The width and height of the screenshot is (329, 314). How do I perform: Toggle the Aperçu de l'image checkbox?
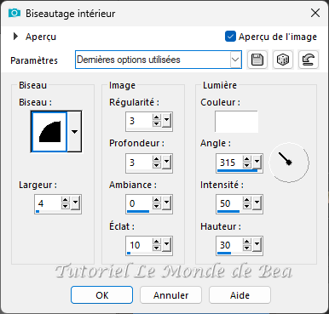pyautogui.click(x=230, y=37)
